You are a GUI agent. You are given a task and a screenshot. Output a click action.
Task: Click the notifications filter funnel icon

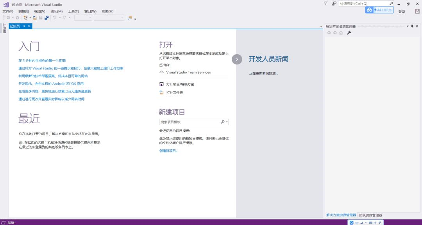[x=325, y=4]
